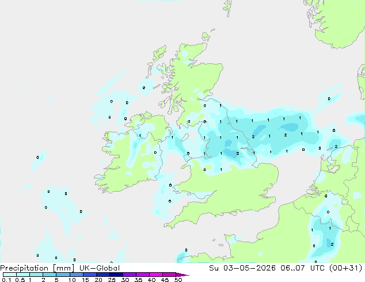365x282 pixels.
Task: Select the 45–50 mm legend swatch
Action: click(x=169, y=275)
